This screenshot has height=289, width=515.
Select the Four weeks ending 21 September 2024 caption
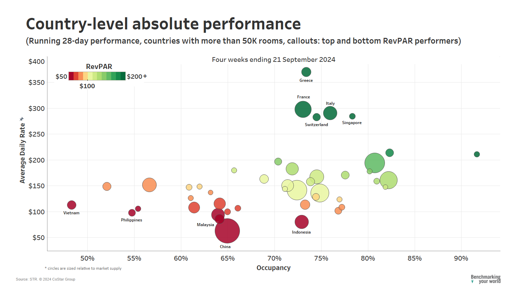(273, 60)
